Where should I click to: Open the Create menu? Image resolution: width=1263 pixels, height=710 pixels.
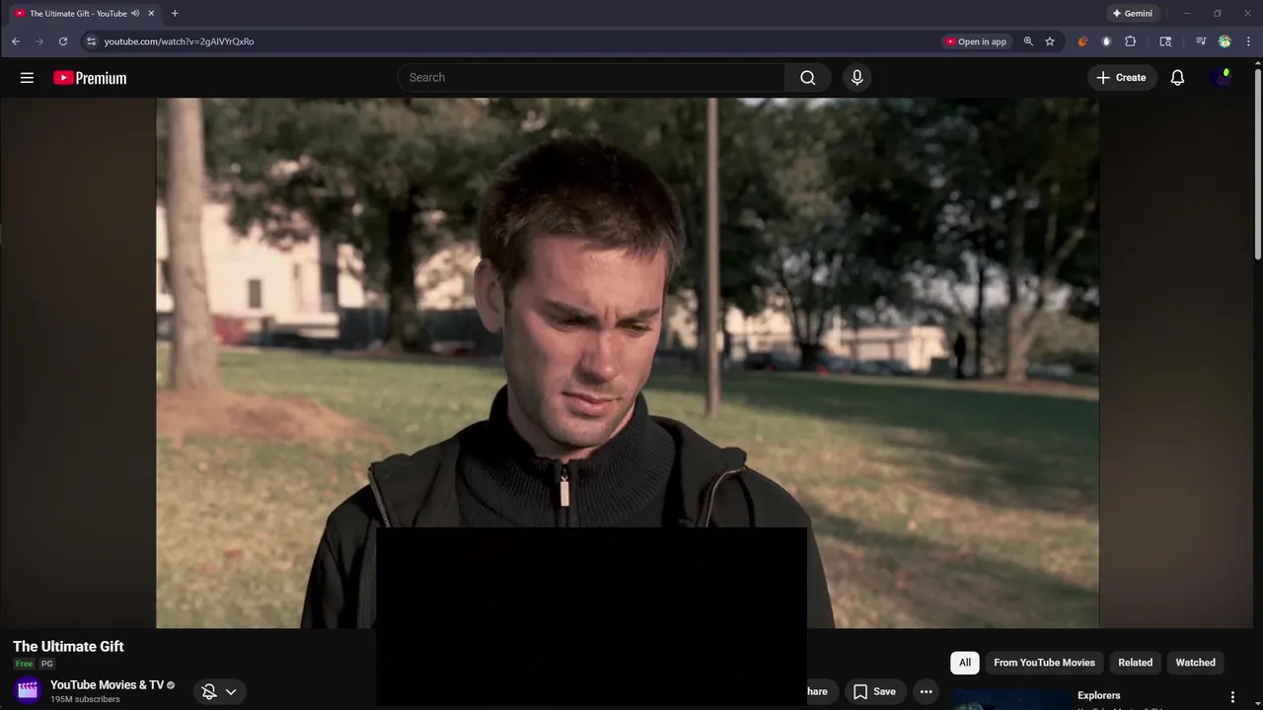(1122, 78)
